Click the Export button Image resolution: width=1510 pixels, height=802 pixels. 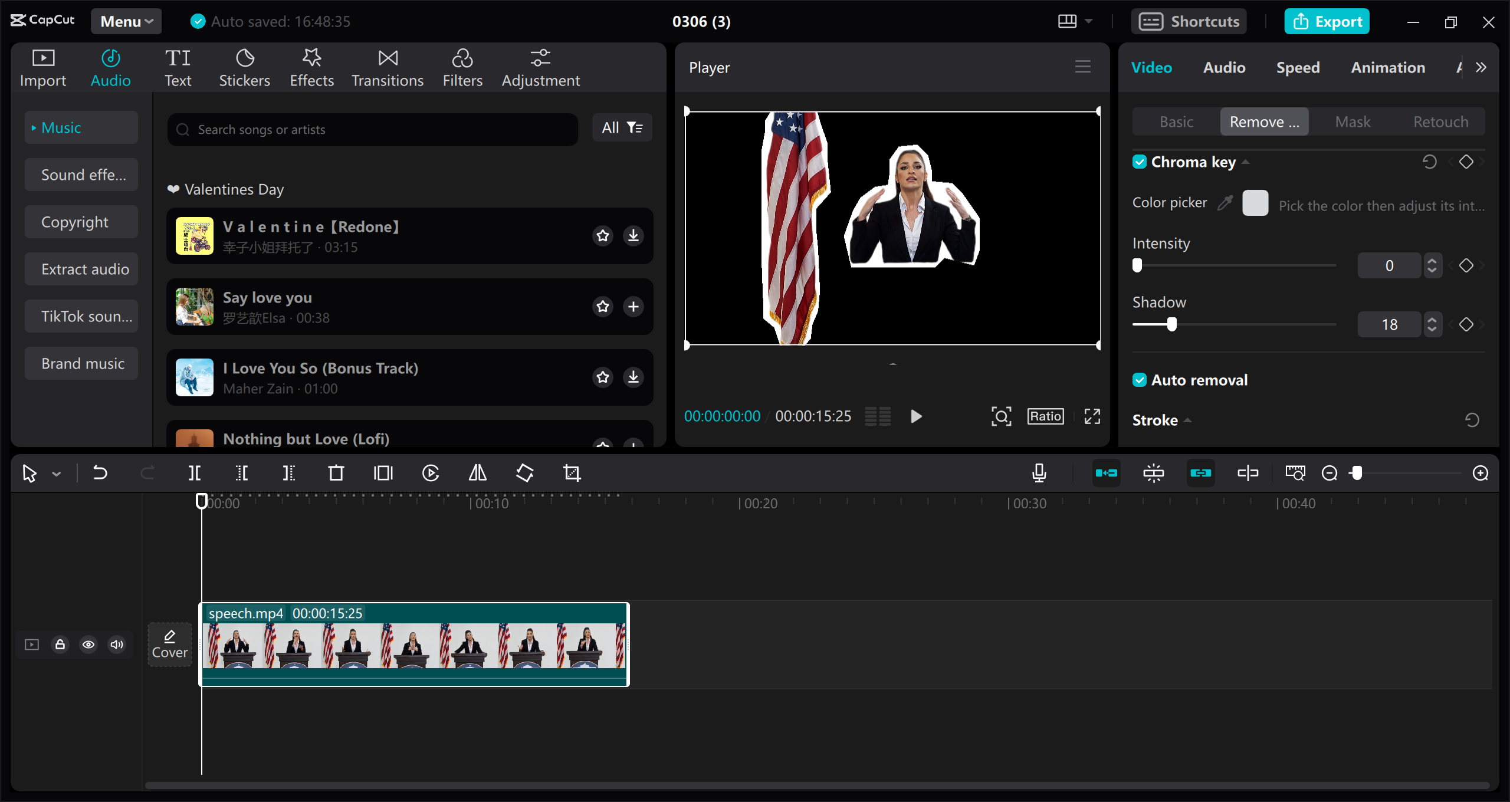click(x=1327, y=21)
